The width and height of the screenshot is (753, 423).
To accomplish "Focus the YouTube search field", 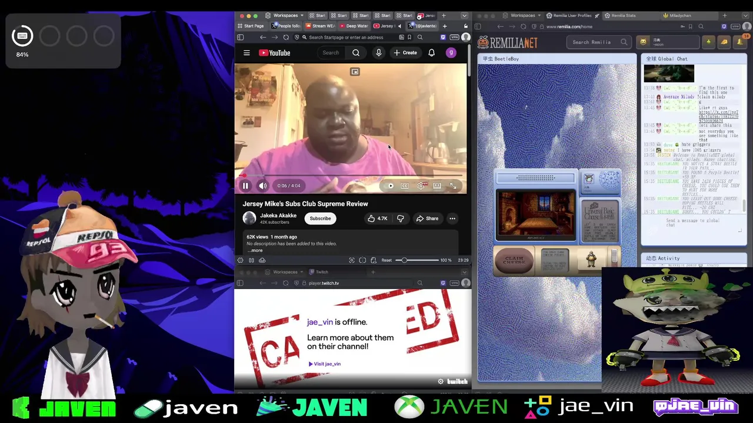I will click(331, 53).
